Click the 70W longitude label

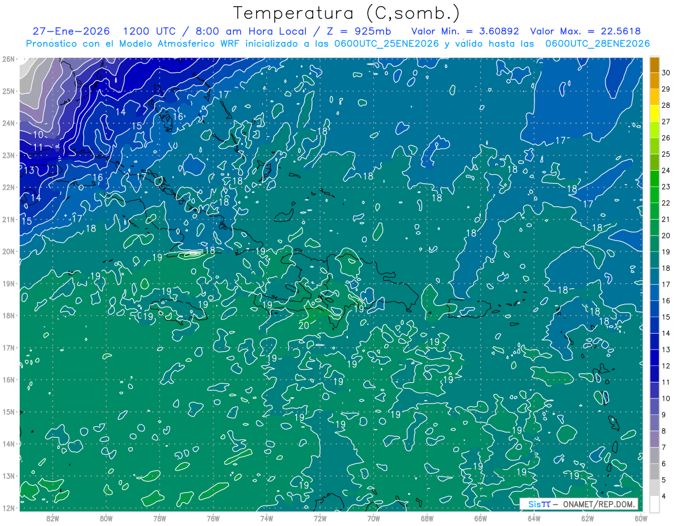pos(373,517)
